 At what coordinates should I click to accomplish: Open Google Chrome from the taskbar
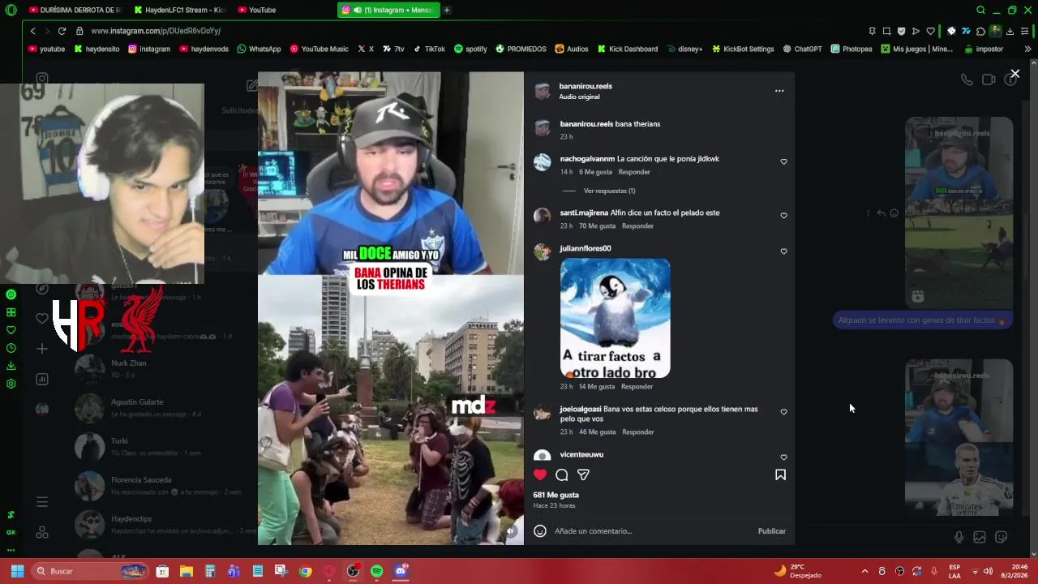tap(305, 571)
